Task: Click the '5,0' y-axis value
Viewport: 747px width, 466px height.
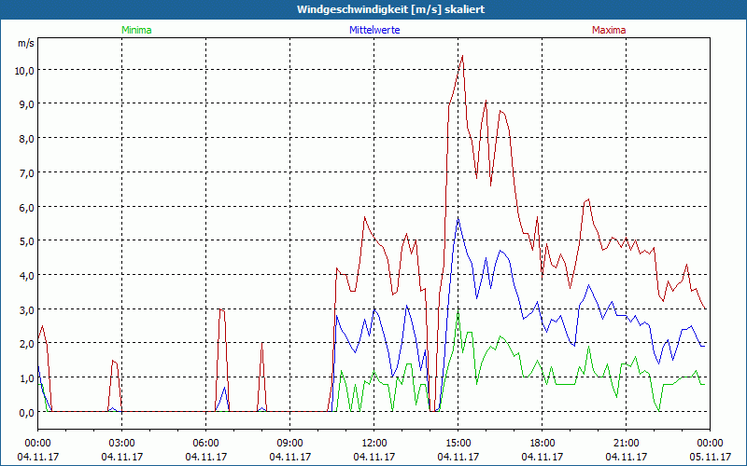Action: (26, 241)
